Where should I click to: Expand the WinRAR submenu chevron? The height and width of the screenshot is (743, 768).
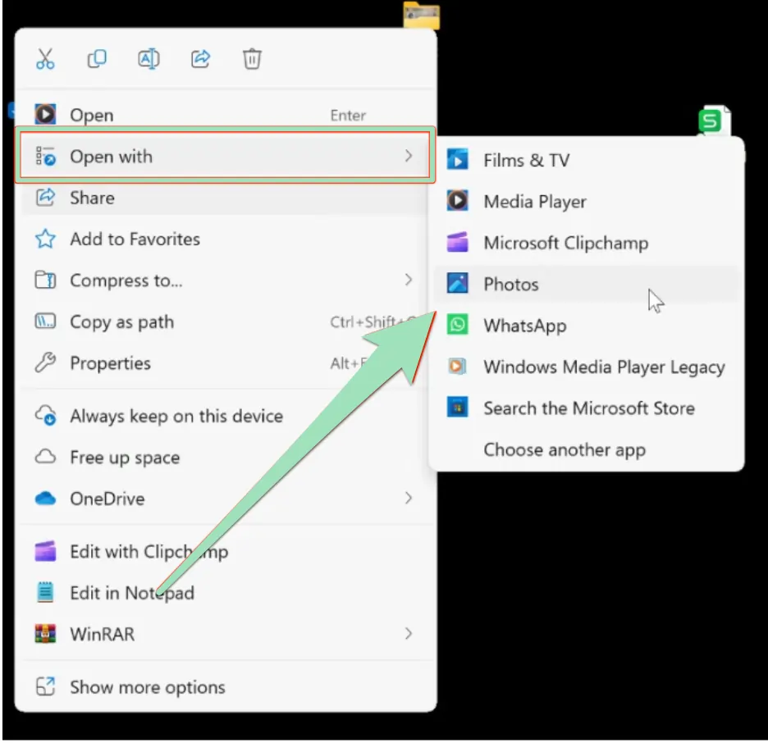tap(409, 634)
